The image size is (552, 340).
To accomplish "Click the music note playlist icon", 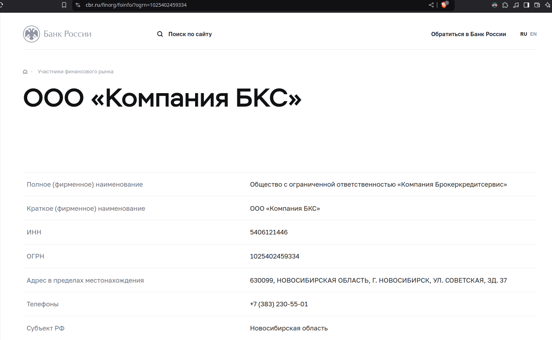I will pos(516,5).
